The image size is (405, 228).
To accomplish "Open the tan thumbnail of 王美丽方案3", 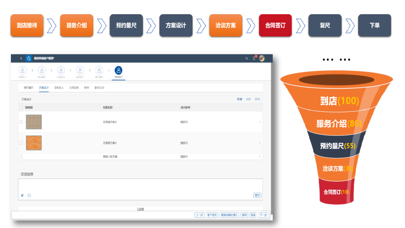I will click(x=34, y=122).
